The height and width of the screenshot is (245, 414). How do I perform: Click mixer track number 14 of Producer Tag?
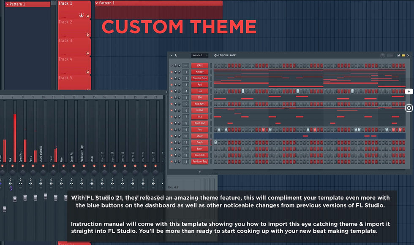[186, 162]
